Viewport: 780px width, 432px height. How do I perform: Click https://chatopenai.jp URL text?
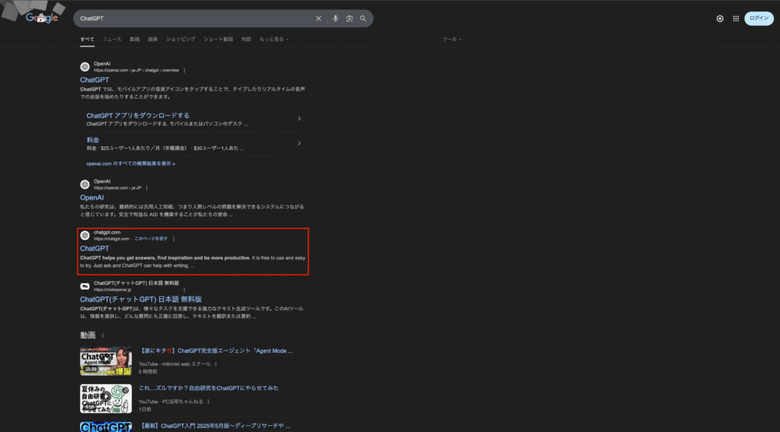pyautogui.click(x=113, y=290)
